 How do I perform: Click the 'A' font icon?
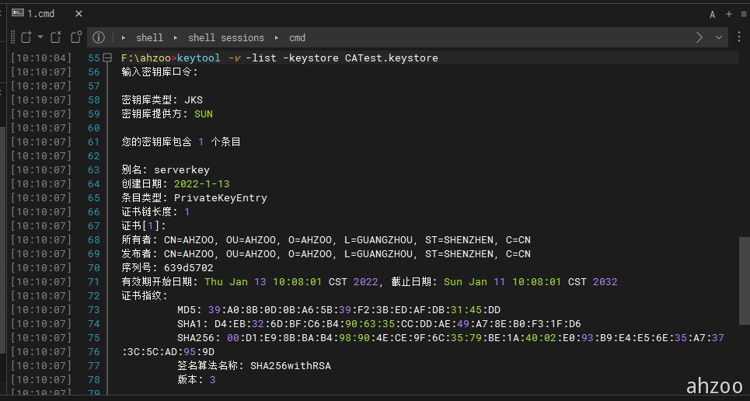click(x=713, y=14)
